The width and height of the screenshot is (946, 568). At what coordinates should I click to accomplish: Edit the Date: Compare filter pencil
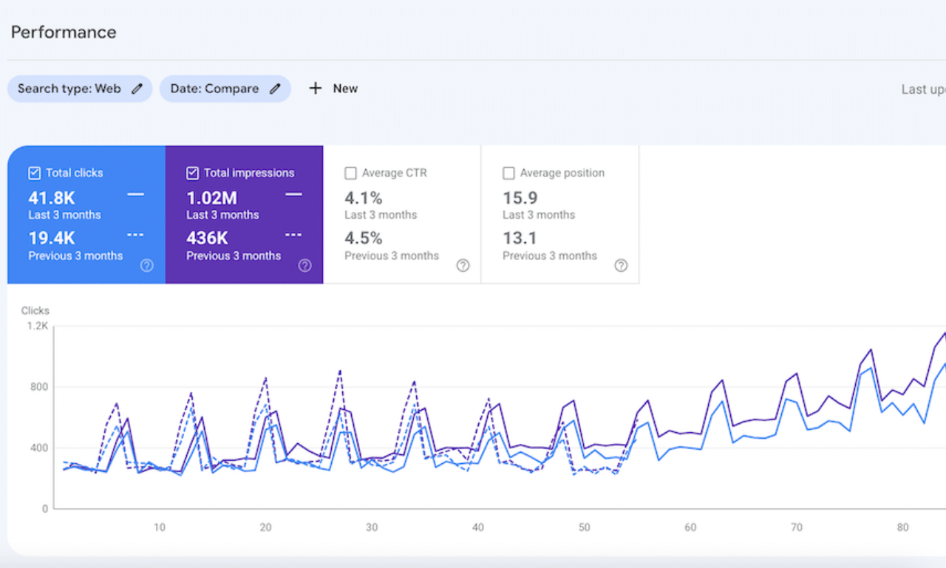point(275,89)
